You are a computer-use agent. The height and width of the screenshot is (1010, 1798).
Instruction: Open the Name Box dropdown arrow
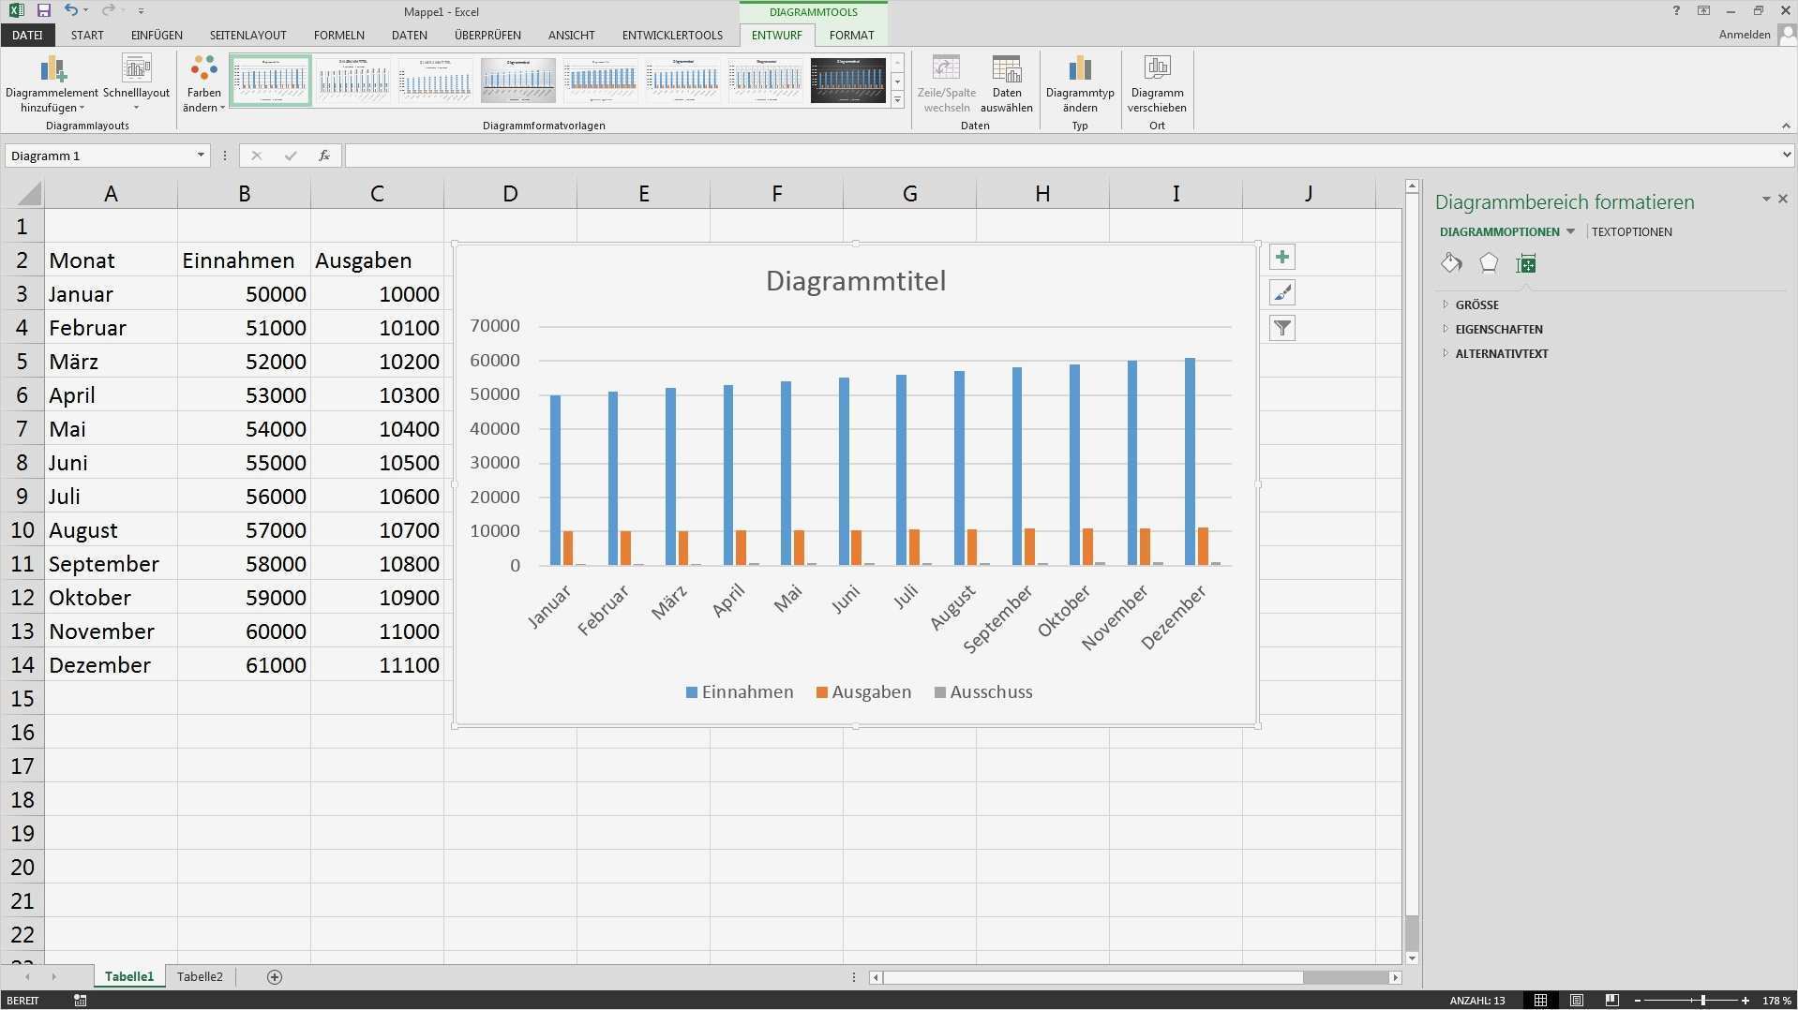point(201,156)
